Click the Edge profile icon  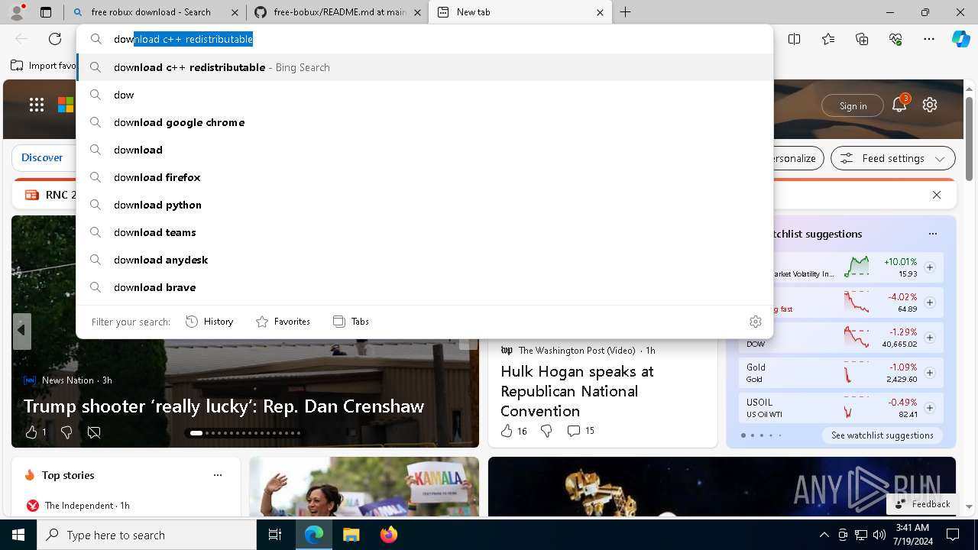17,11
